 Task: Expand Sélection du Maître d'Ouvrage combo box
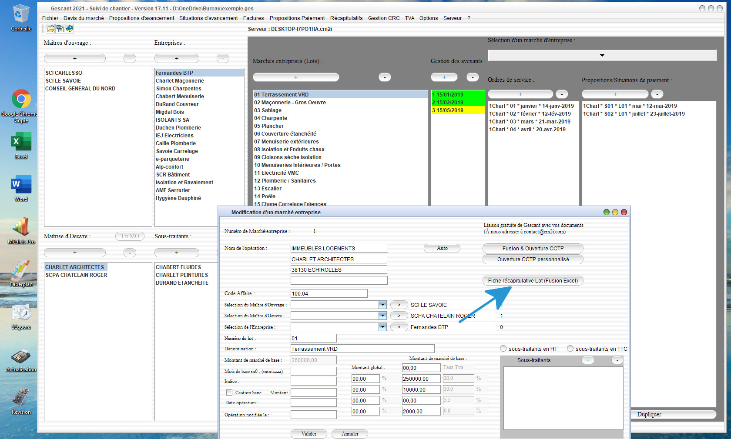tap(382, 305)
